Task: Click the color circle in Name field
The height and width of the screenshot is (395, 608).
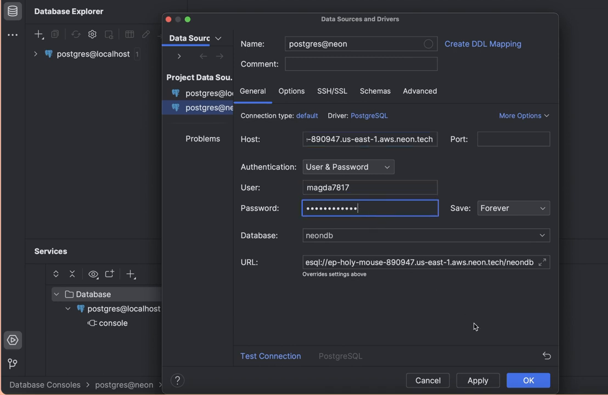Action: pos(428,44)
